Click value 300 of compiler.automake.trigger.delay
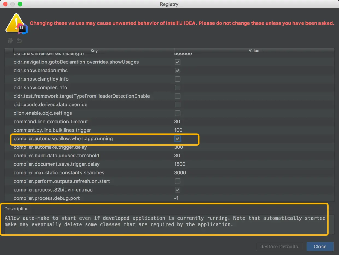Image resolution: width=339 pixels, height=255 pixels. pos(179,147)
